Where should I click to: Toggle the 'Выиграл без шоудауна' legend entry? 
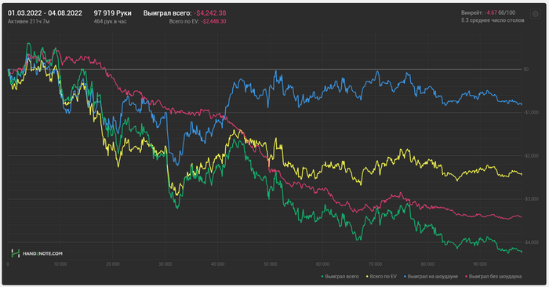[x=493, y=277]
